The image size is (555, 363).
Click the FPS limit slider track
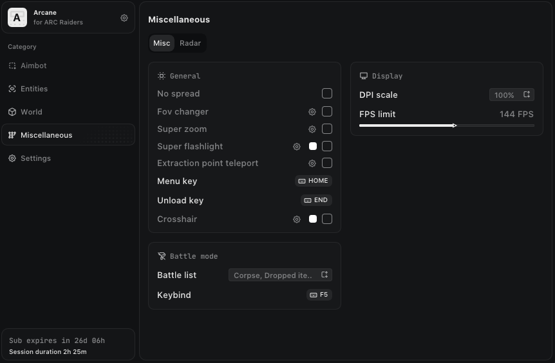[446, 126]
